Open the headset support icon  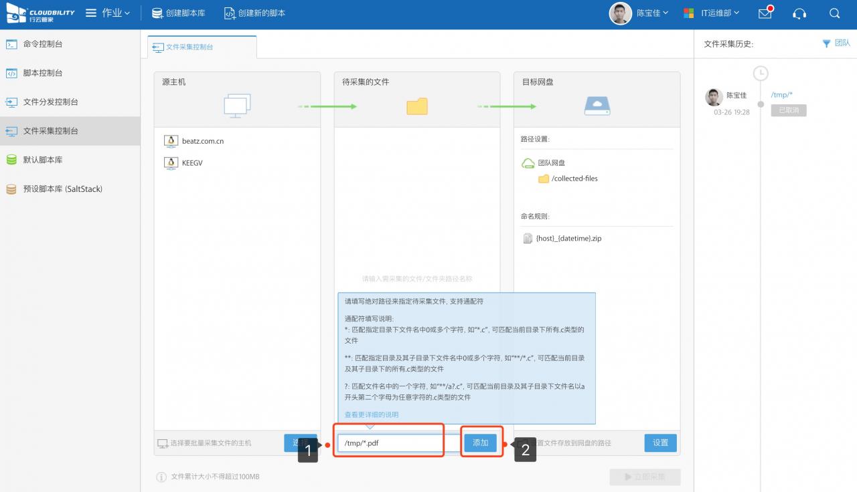[x=799, y=13]
